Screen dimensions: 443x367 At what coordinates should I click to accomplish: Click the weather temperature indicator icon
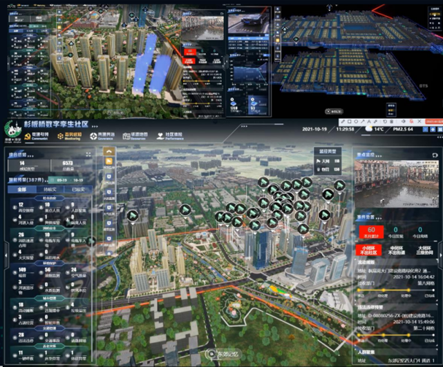(368, 129)
